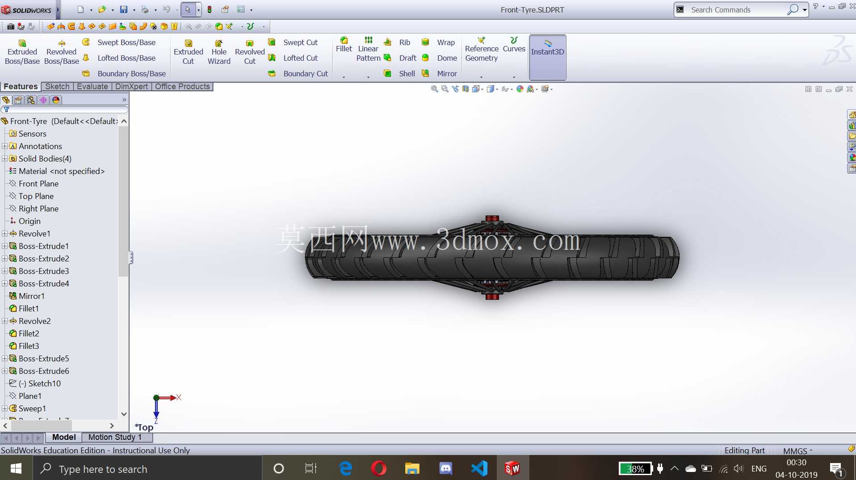Expand the Revolve2 feature
The image size is (856, 480).
[4, 321]
